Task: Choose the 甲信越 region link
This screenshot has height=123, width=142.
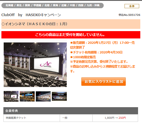Action: point(37,5)
